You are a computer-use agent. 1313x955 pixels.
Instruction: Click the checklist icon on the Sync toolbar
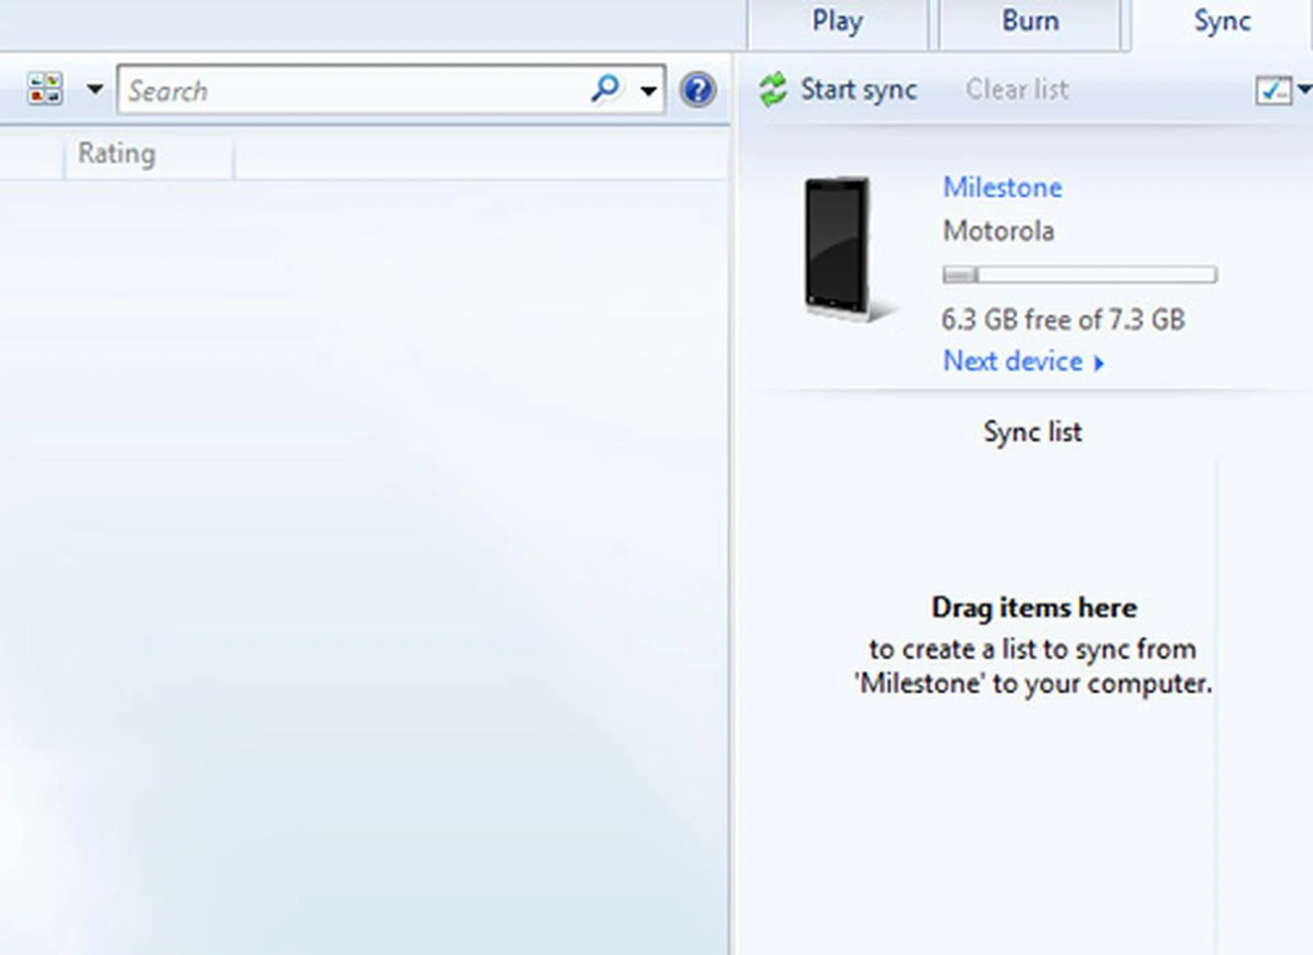click(1273, 89)
